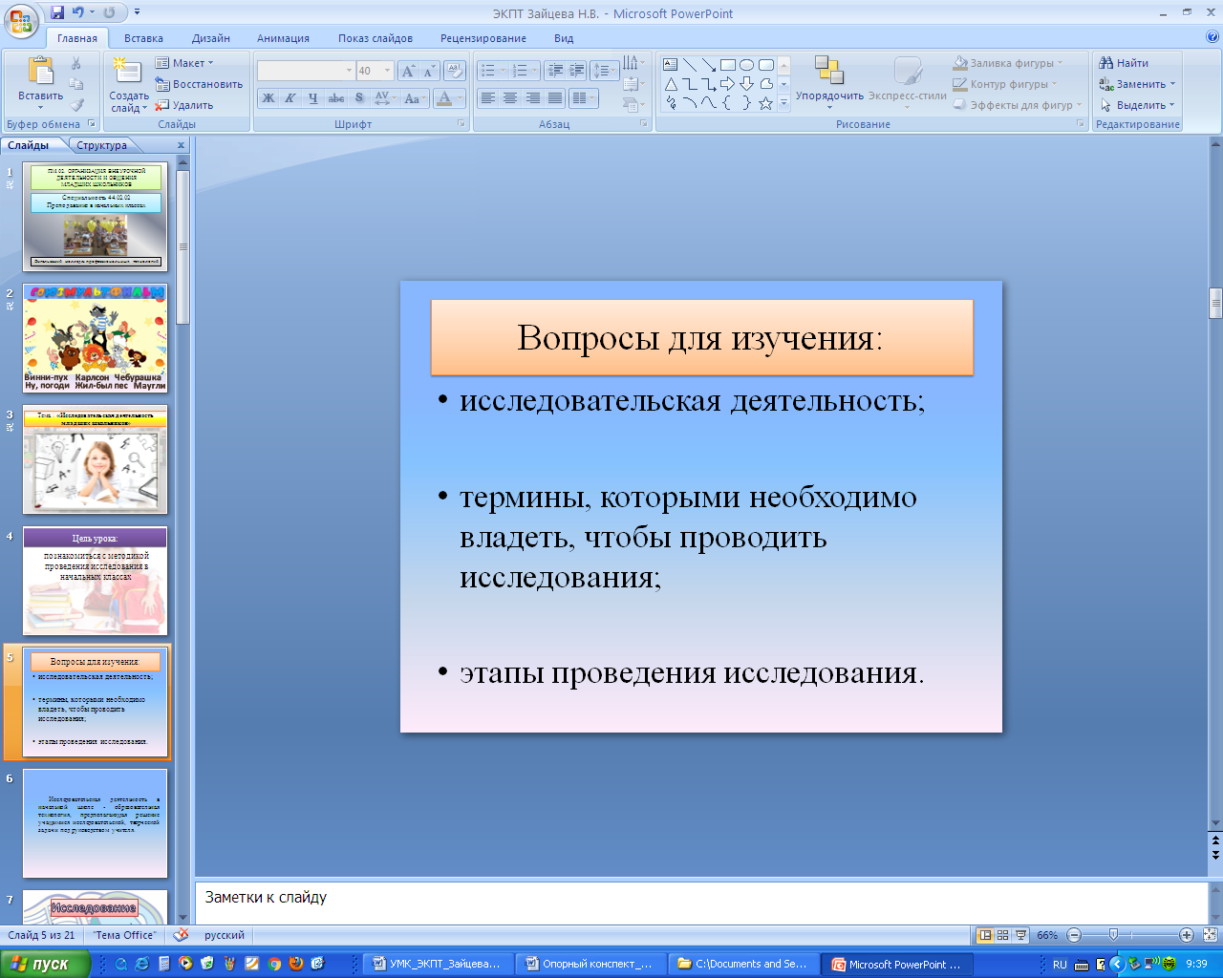Open the Анимация ribbon tab

click(283, 38)
